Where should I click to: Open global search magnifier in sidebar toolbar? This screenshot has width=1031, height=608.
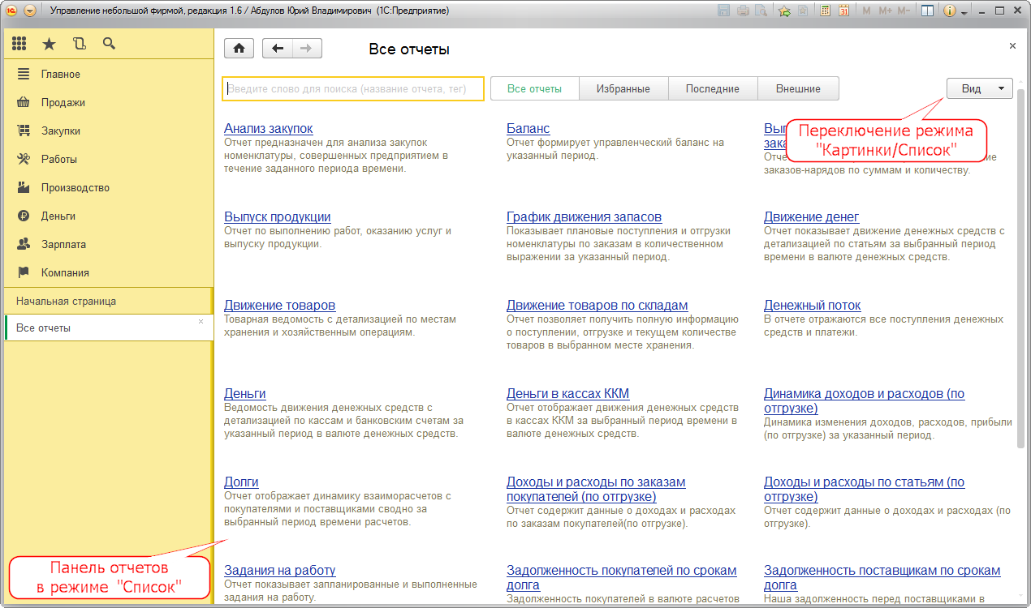coord(109,44)
